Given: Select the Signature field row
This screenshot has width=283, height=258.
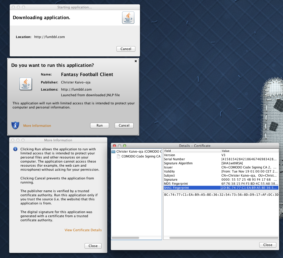Looking at the screenshot, I should [x=221, y=180].
